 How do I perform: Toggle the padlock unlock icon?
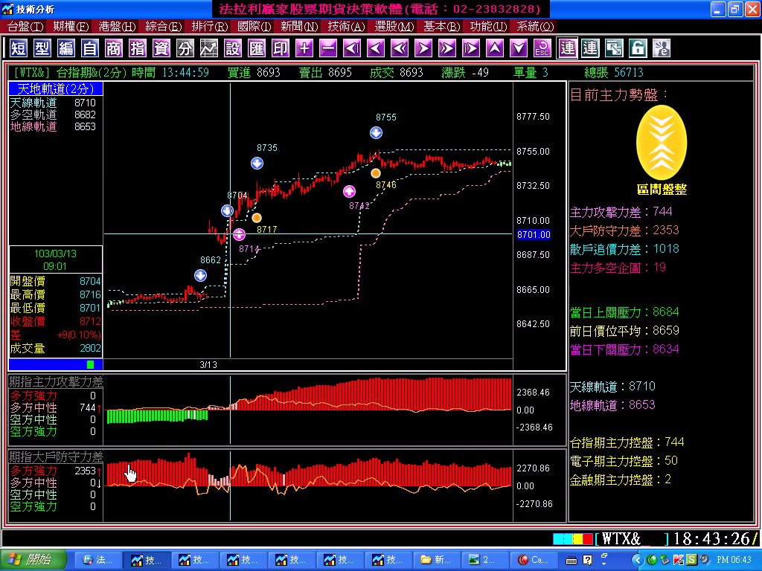click(638, 48)
